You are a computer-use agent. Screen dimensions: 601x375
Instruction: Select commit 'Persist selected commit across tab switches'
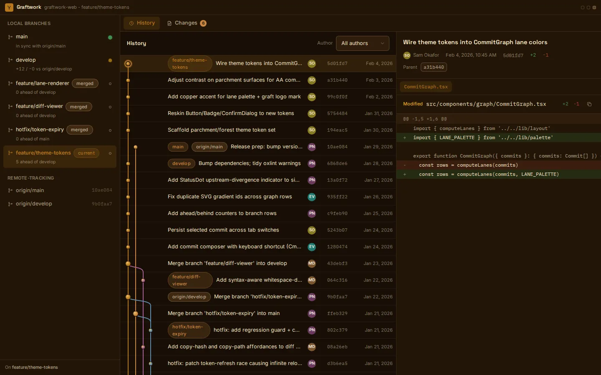258,230
